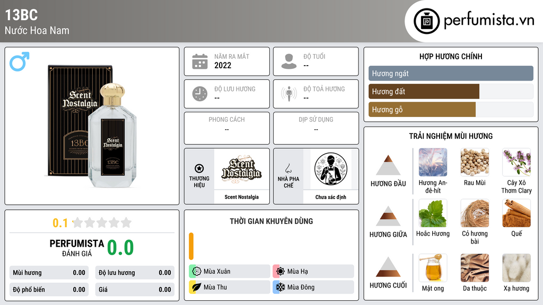Select the Xạ hương musk note image

click(x=516, y=268)
